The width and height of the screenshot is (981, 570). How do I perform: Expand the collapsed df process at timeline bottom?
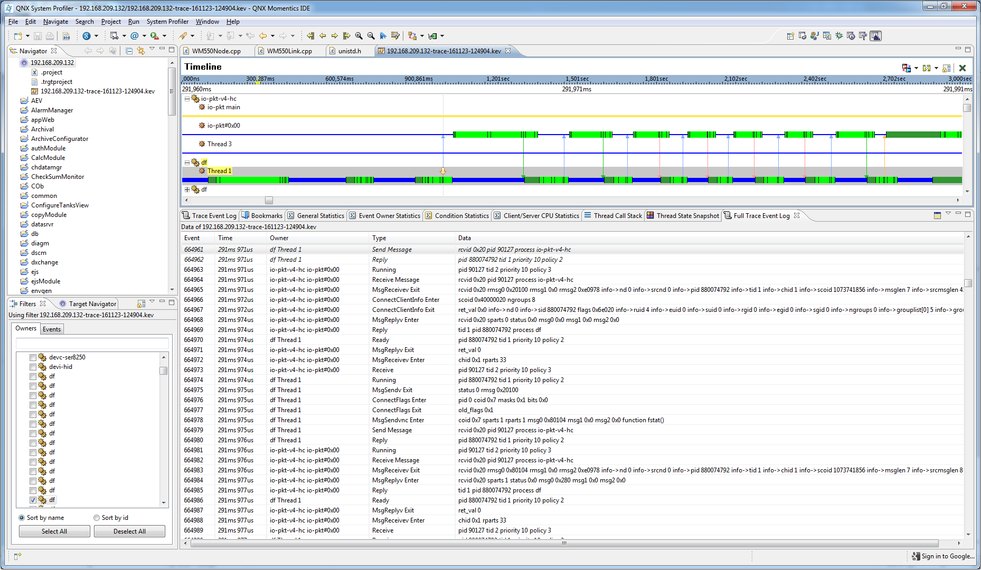click(x=187, y=189)
